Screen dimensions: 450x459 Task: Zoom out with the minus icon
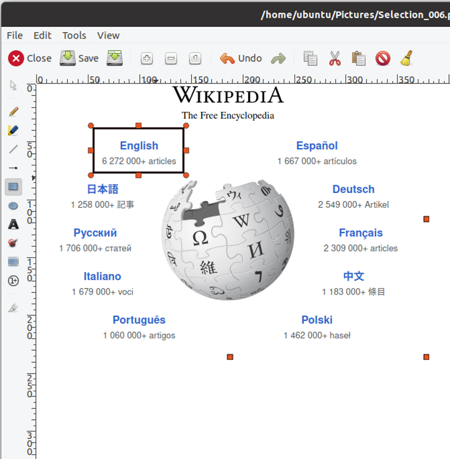coord(171,58)
